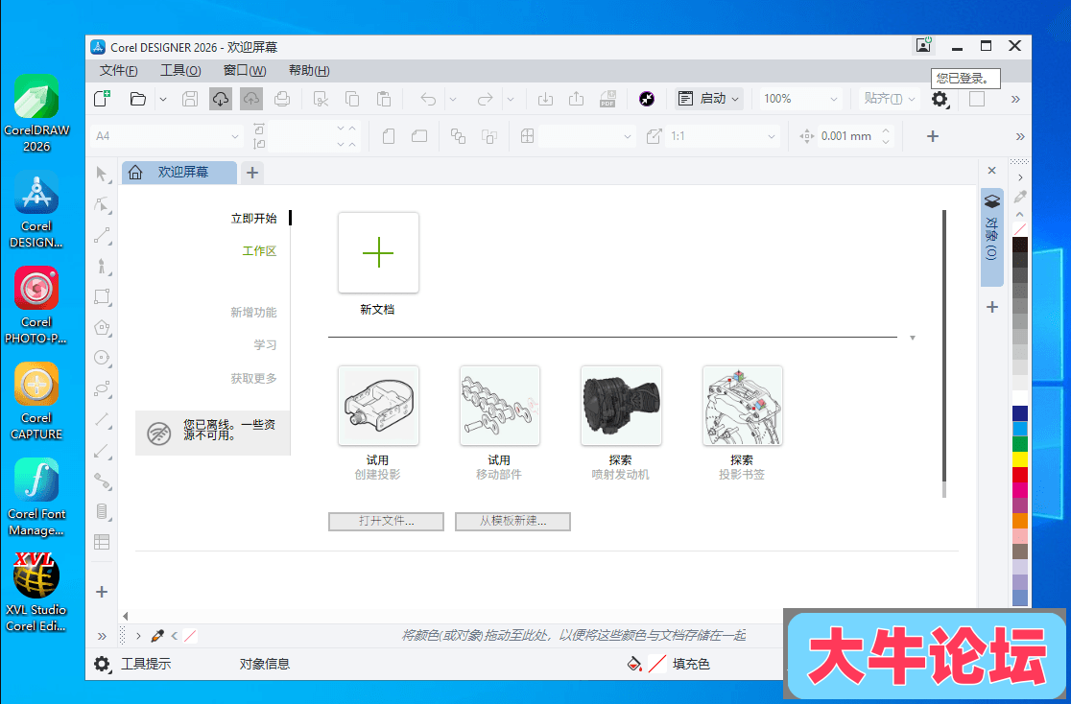The height and width of the screenshot is (704, 1071).
Task: Open the 工作区 link
Action: [x=259, y=251]
